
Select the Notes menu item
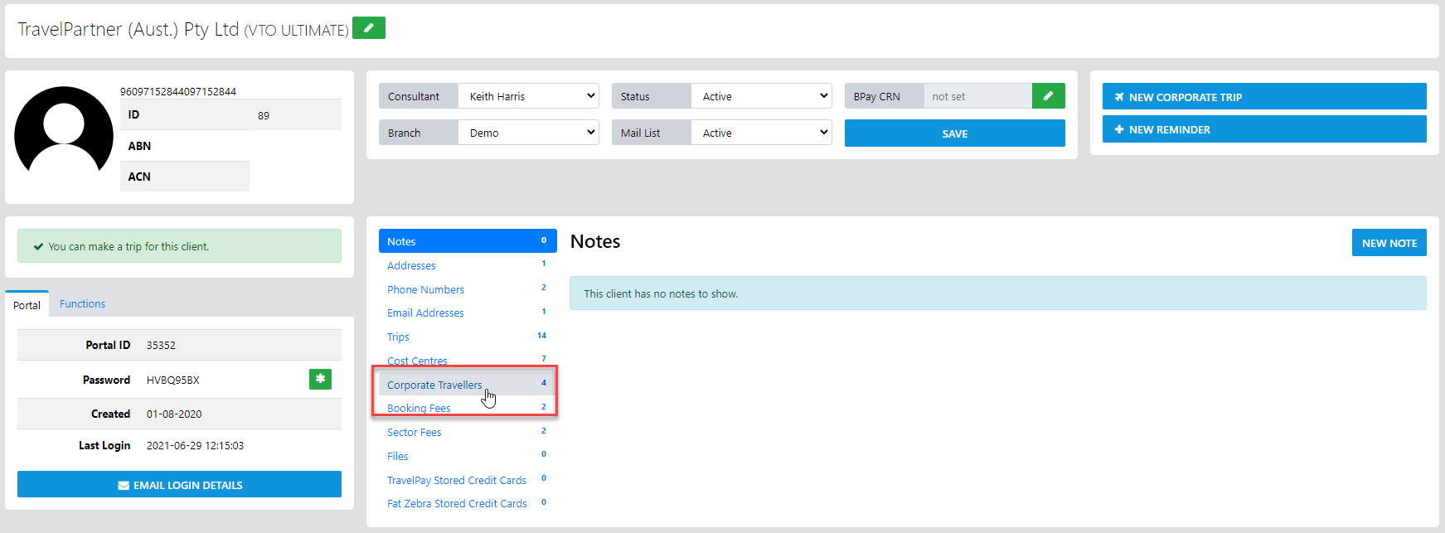pyautogui.click(x=468, y=241)
